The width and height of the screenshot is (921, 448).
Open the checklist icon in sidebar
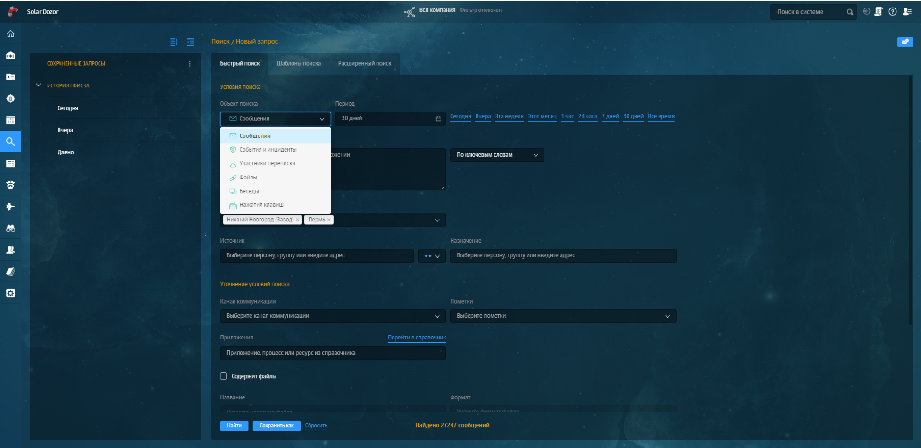pyautogui.click(x=10, y=163)
